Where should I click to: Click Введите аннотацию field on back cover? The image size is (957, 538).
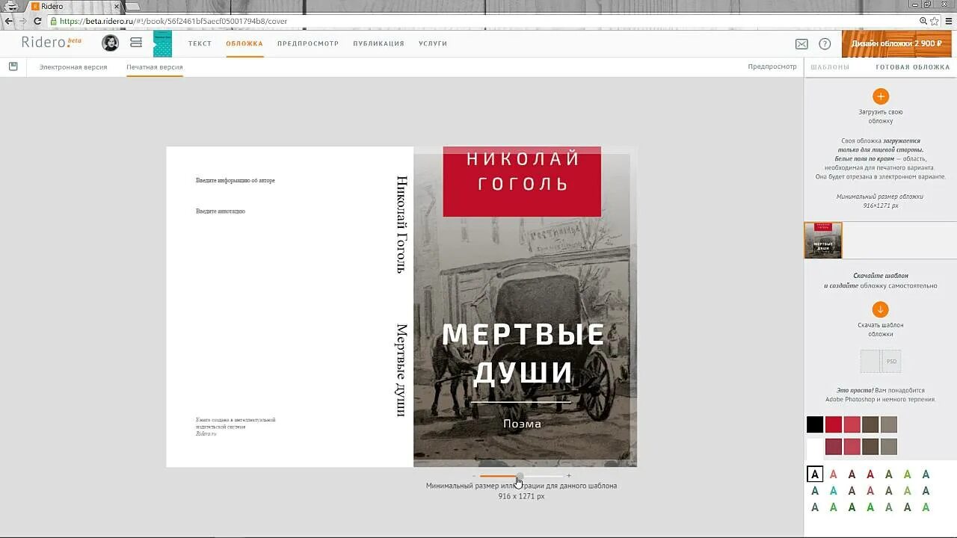[221, 211]
